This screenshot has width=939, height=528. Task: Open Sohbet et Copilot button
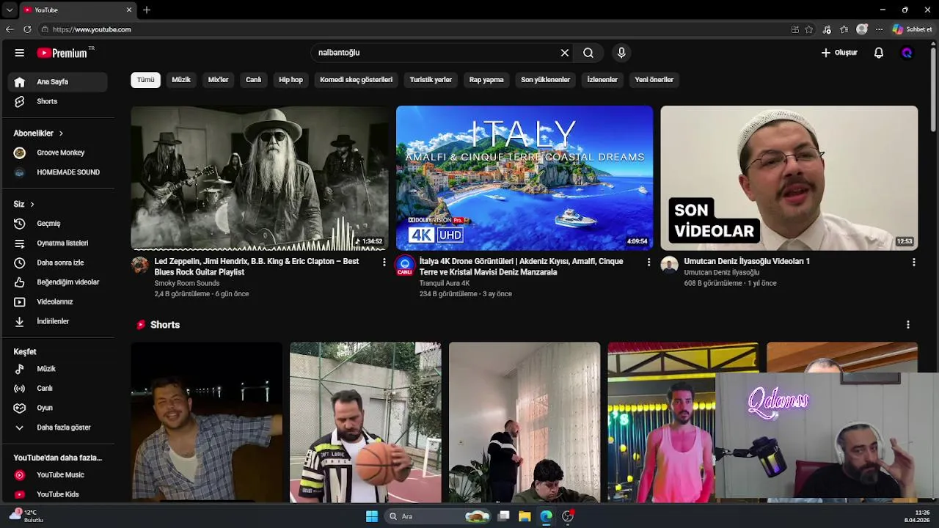912,29
